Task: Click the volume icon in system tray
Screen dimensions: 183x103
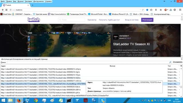Action: point(162,100)
